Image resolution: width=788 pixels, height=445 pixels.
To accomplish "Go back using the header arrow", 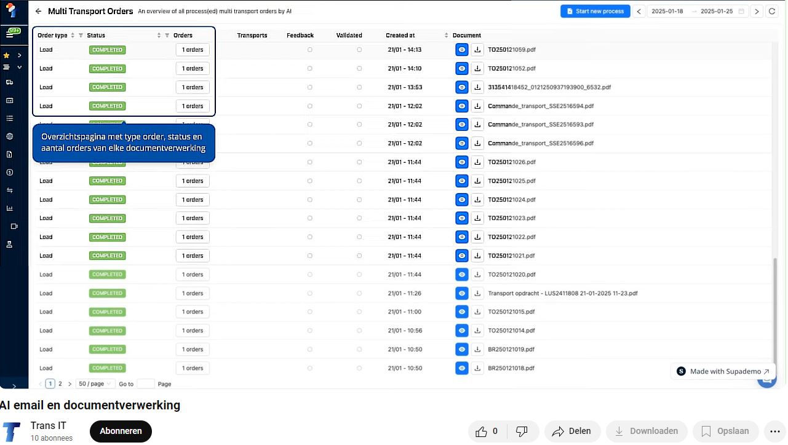I will pos(38,11).
